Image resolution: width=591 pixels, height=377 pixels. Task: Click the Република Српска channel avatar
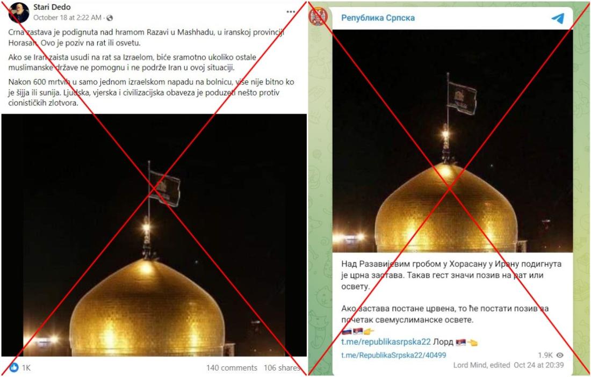click(318, 17)
